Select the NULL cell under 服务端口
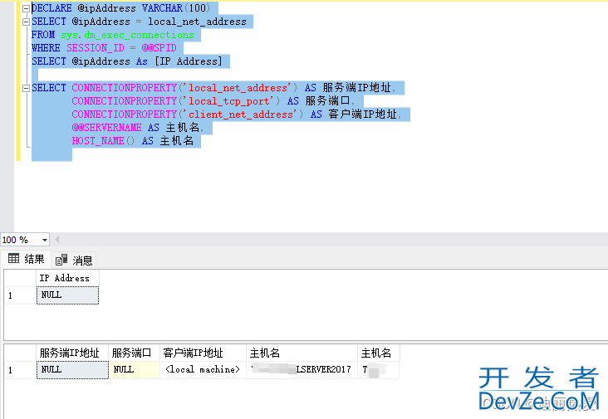 point(133,370)
